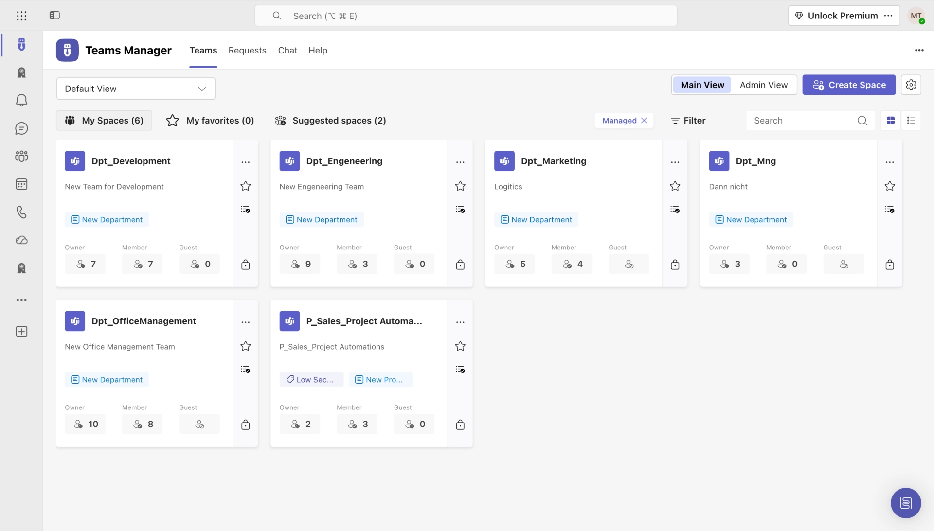Open the floating chat assistant button
The width and height of the screenshot is (934, 531).
906,503
